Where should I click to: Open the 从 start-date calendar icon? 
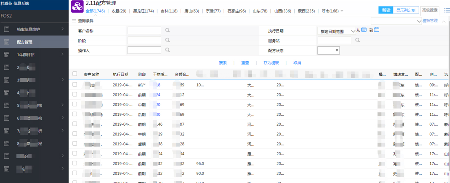(x=364, y=30)
